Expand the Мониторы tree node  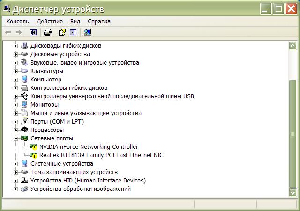(15, 105)
